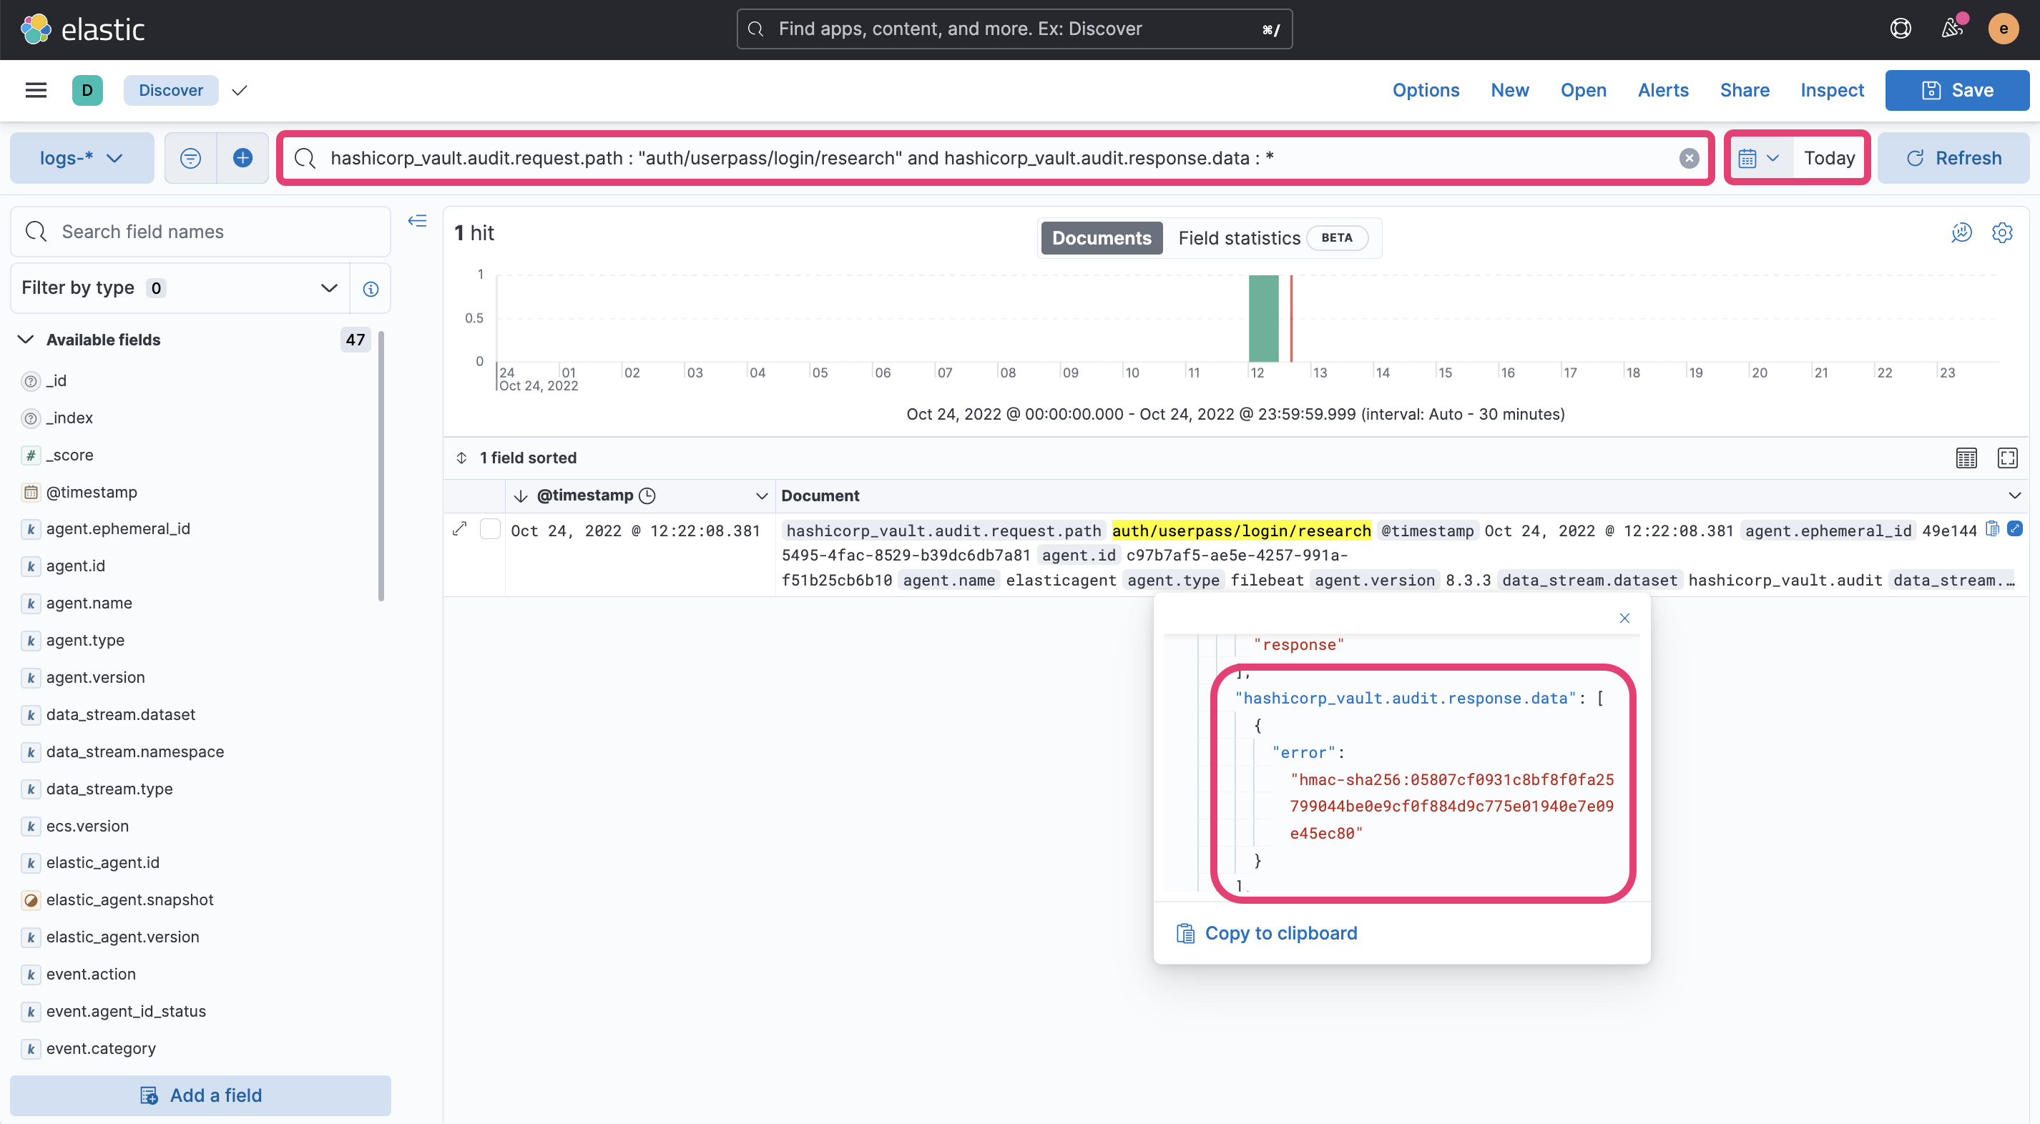Open the Options menu

[1426, 90]
